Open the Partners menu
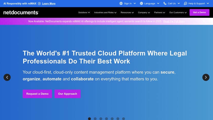The image size is (213, 120). coord(159,12)
